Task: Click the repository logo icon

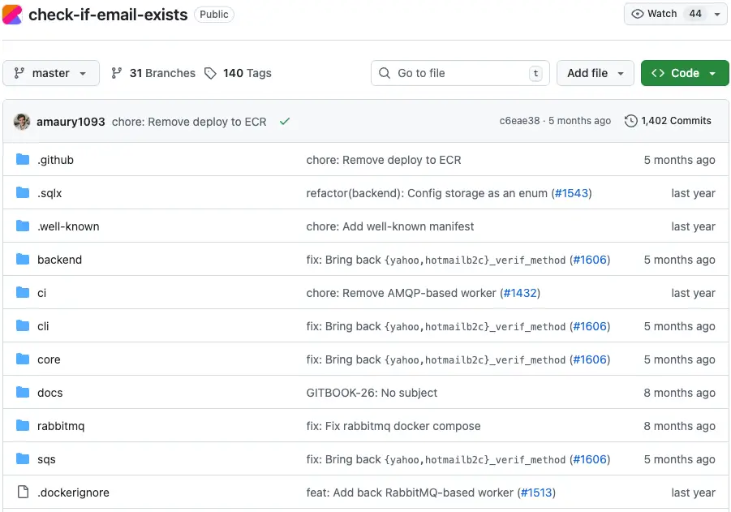Action: coord(12,15)
